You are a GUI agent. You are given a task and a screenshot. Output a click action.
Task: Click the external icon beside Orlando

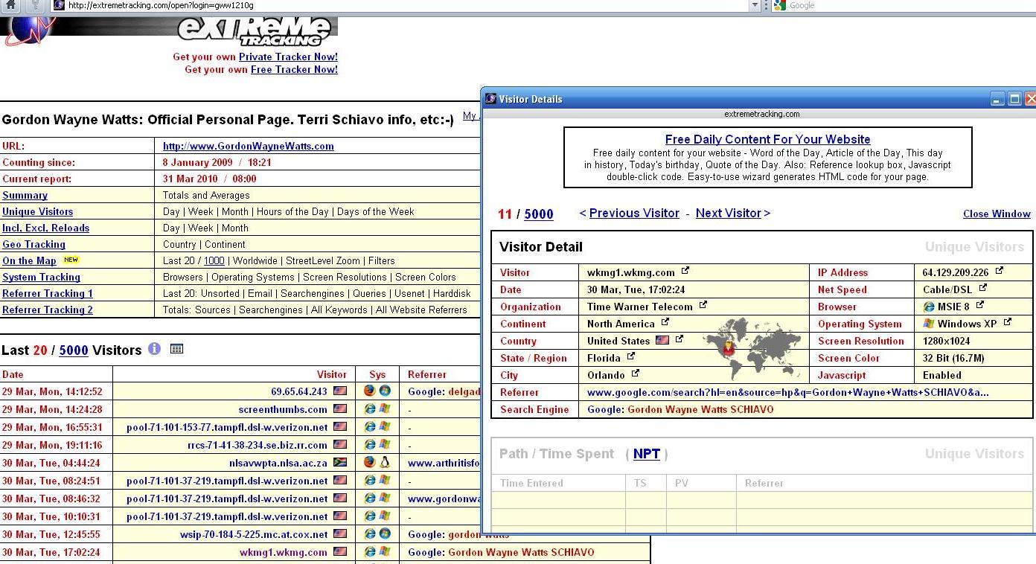click(x=636, y=374)
